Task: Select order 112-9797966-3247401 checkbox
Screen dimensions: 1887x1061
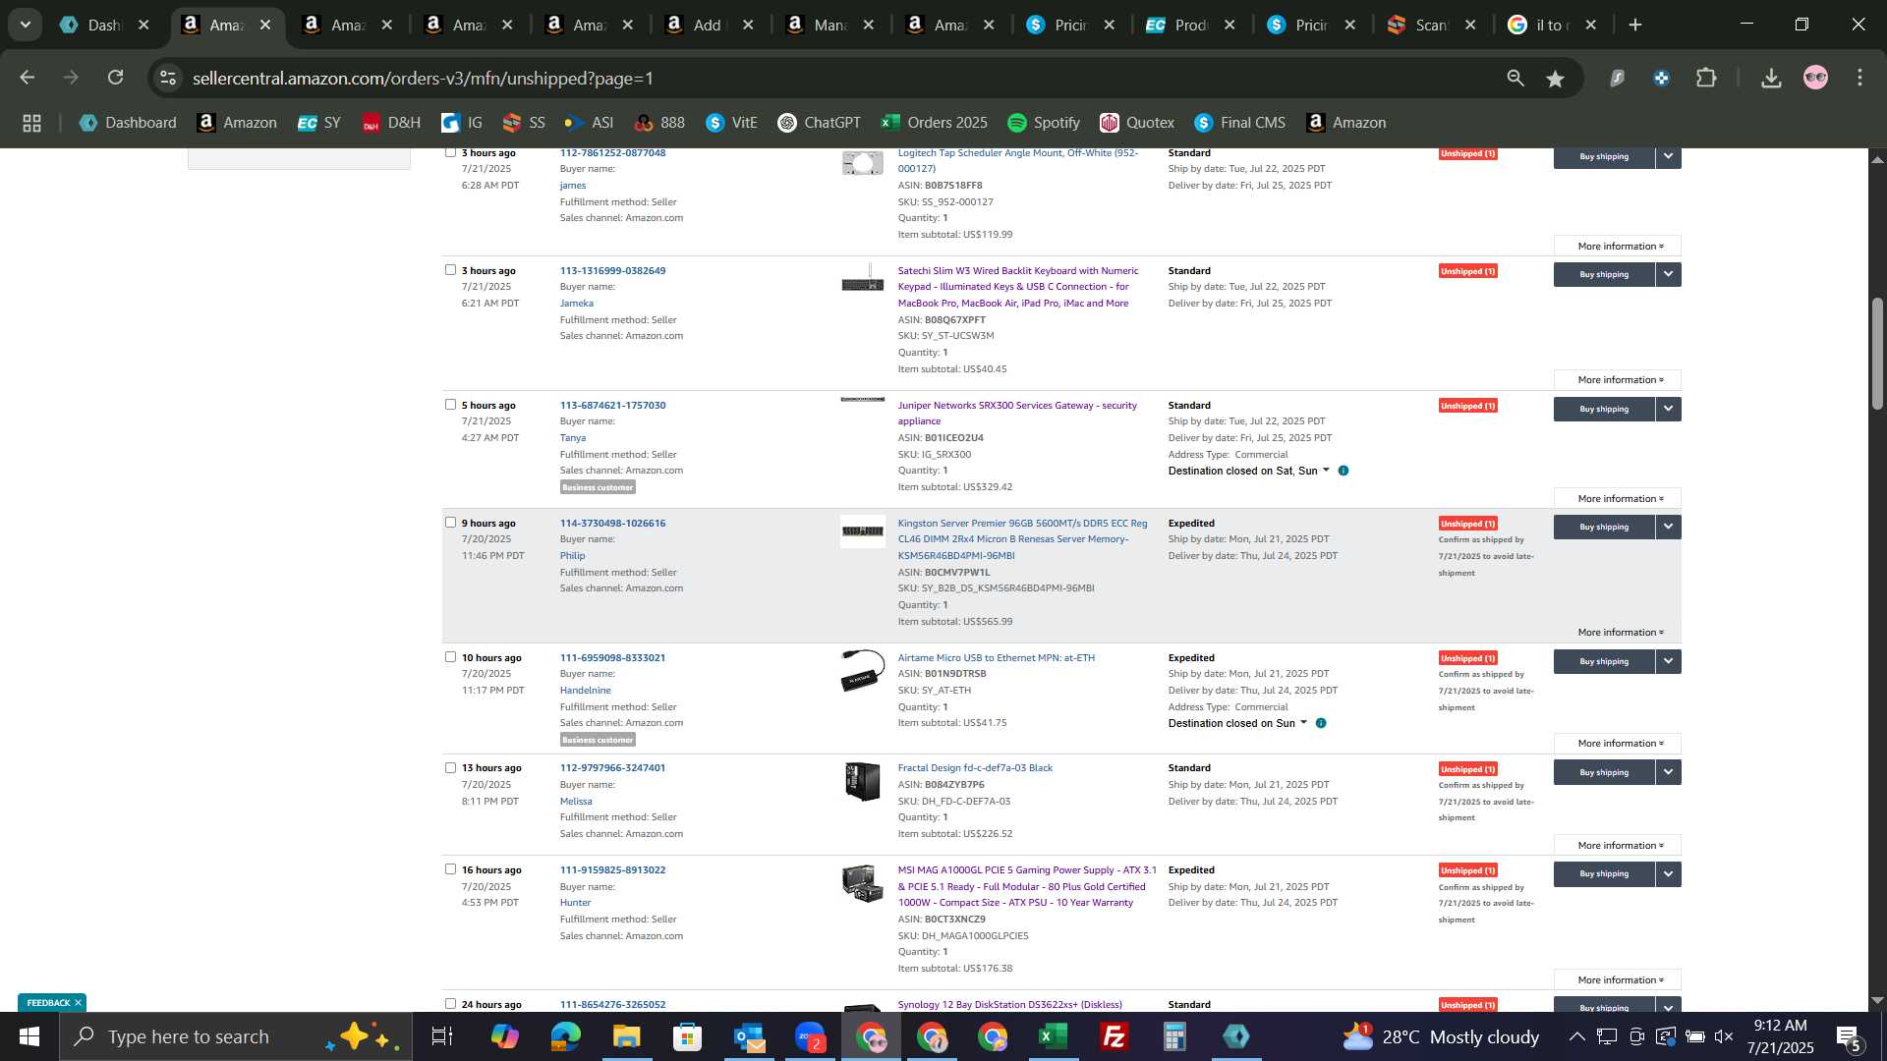Action: click(450, 768)
